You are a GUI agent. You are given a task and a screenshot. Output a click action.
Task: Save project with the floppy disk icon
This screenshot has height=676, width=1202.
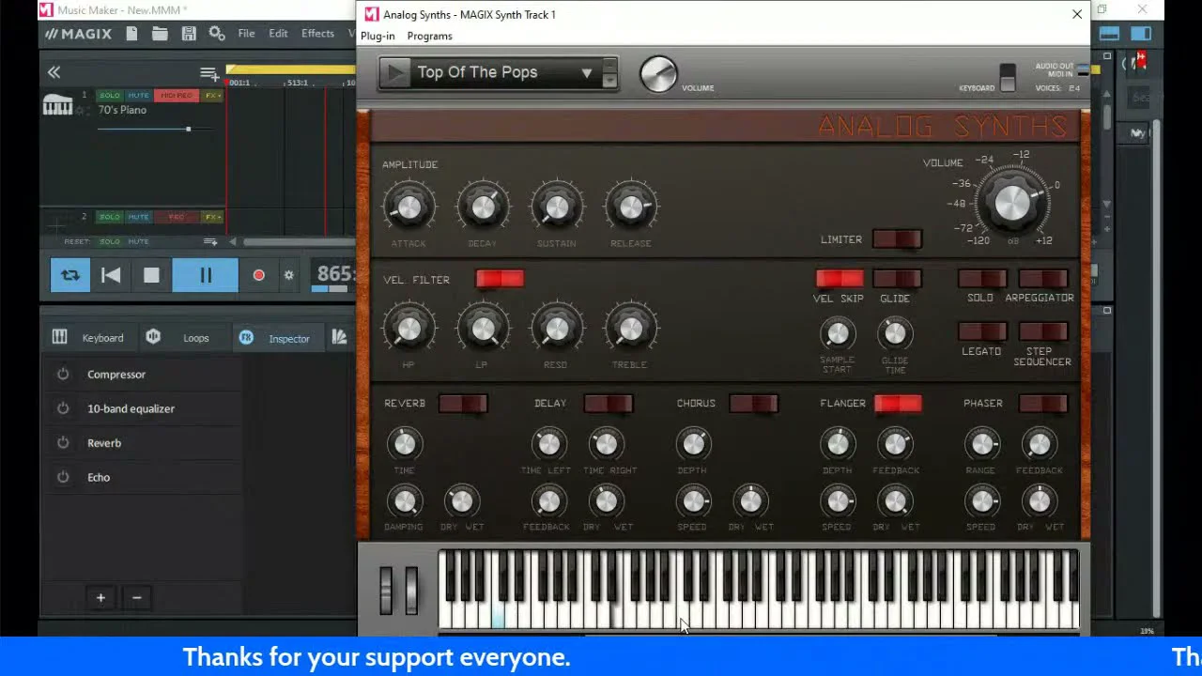[189, 34]
